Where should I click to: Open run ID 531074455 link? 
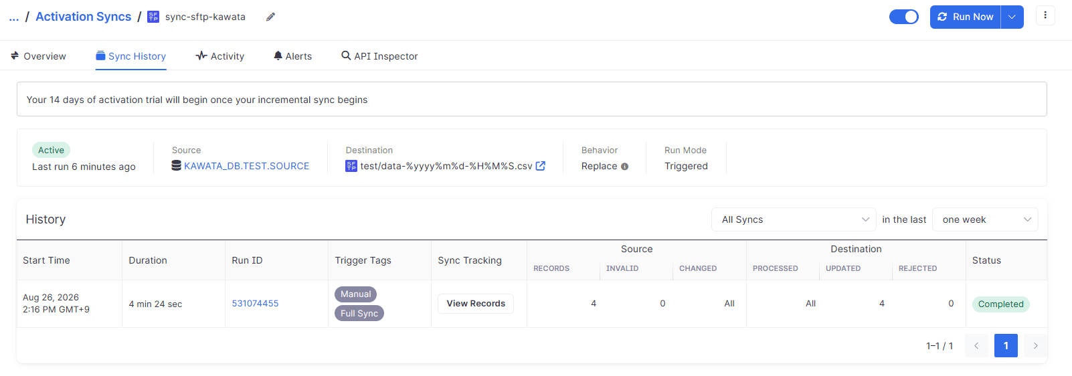click(x=255, y=303)
